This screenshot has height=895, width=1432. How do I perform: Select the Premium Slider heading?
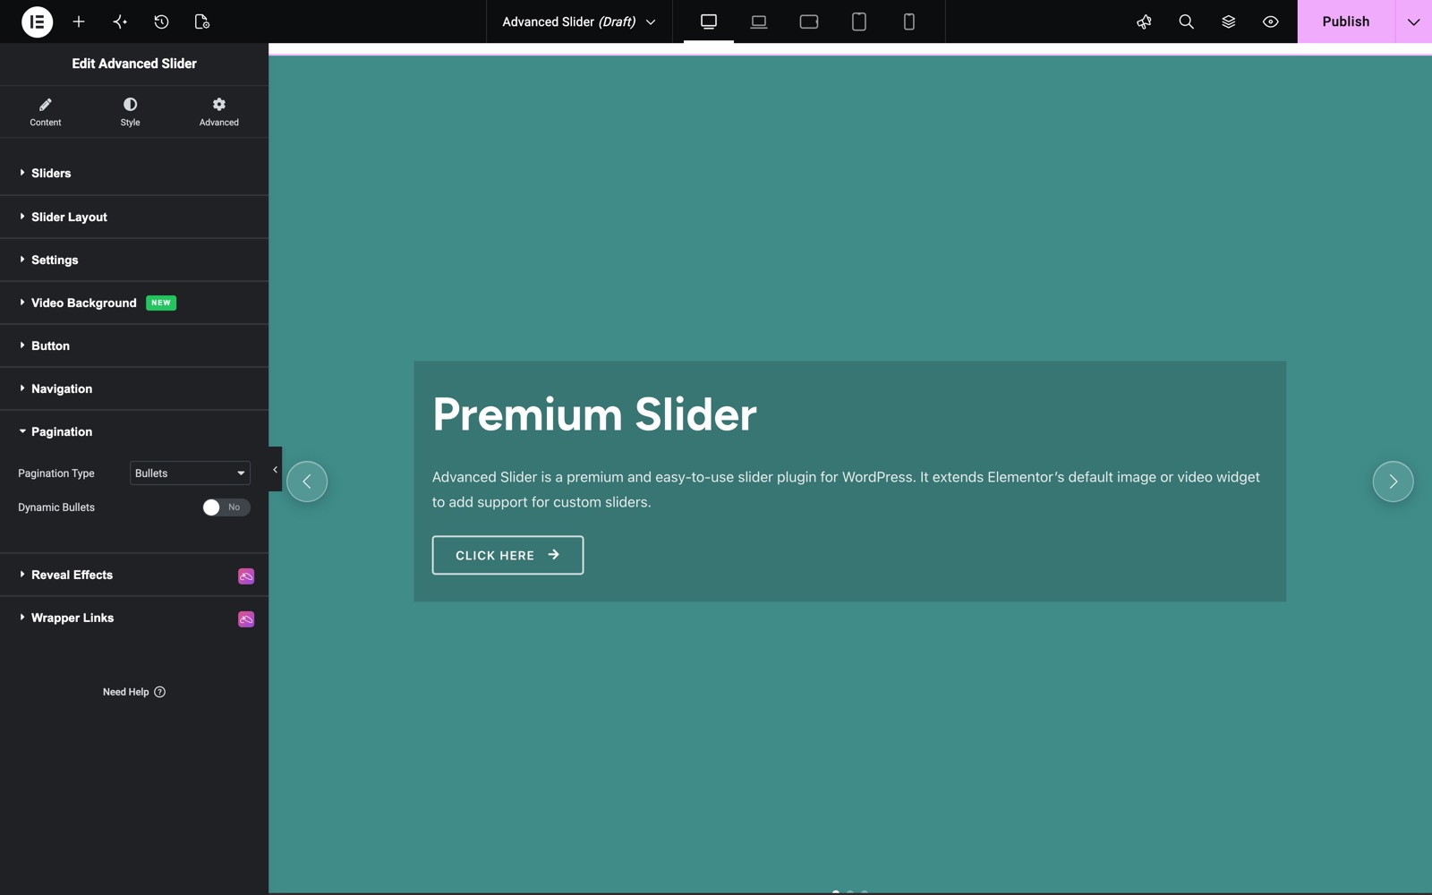(x=594, y=414)
